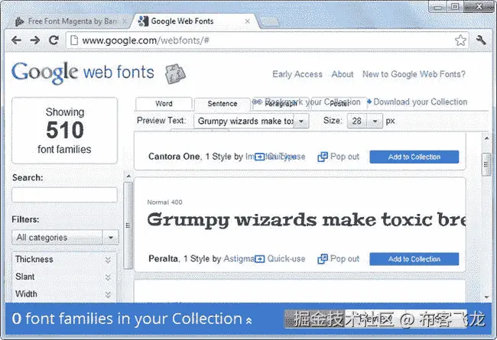Open the All categories dropdown
This screenshot has height=340, width=497.
coord(65,238)
